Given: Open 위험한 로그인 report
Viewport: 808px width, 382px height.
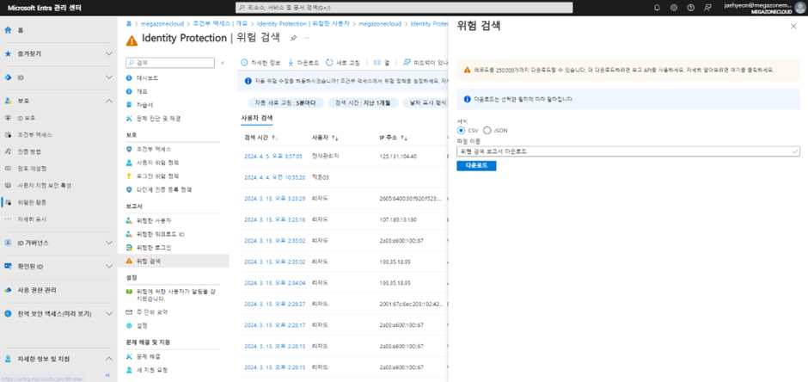Looking at the screenshot, I should [x=154, y=248].
